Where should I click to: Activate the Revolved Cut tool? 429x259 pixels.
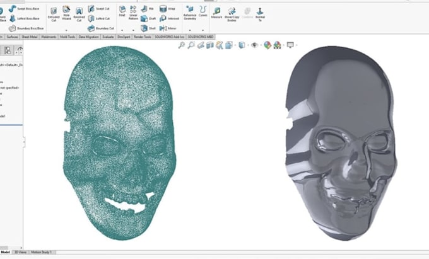tap(79, 14)
